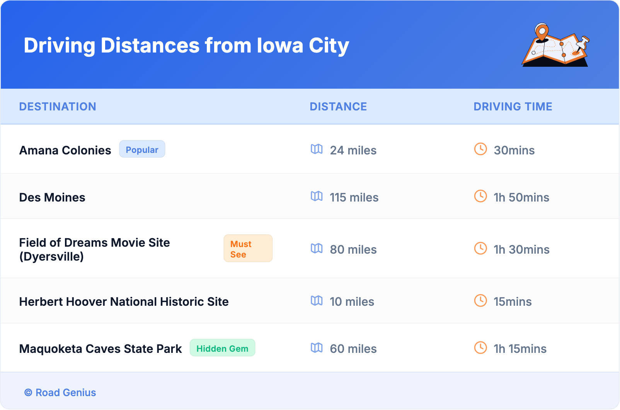Click the map icon beside 10 miles

tap(317, 300)
